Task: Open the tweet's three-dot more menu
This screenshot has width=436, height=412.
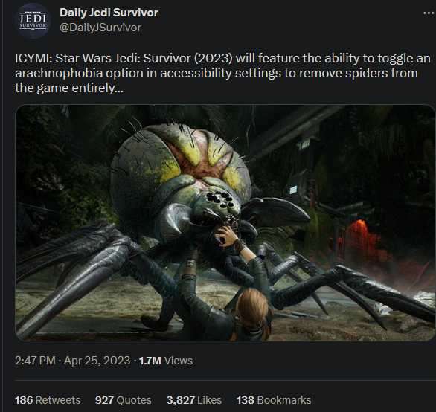Action: tap(429, 13)
